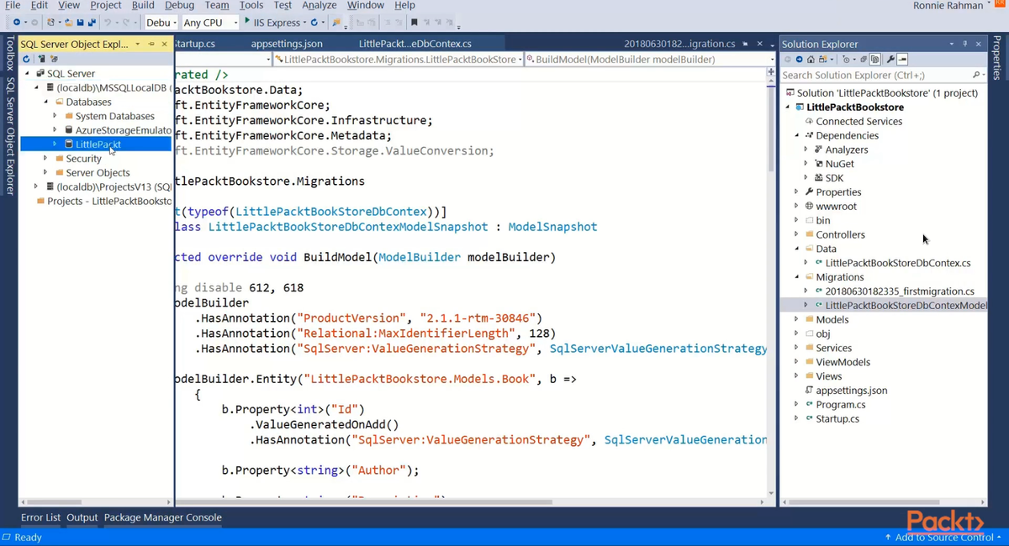1009x546 pixels.
Task: Click Group by icon in SQL Server Object Explorer
Action: click(x=54, y=59)
